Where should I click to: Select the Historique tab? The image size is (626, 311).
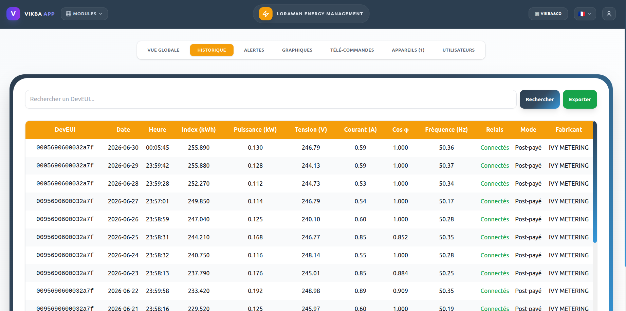(211, 50)
